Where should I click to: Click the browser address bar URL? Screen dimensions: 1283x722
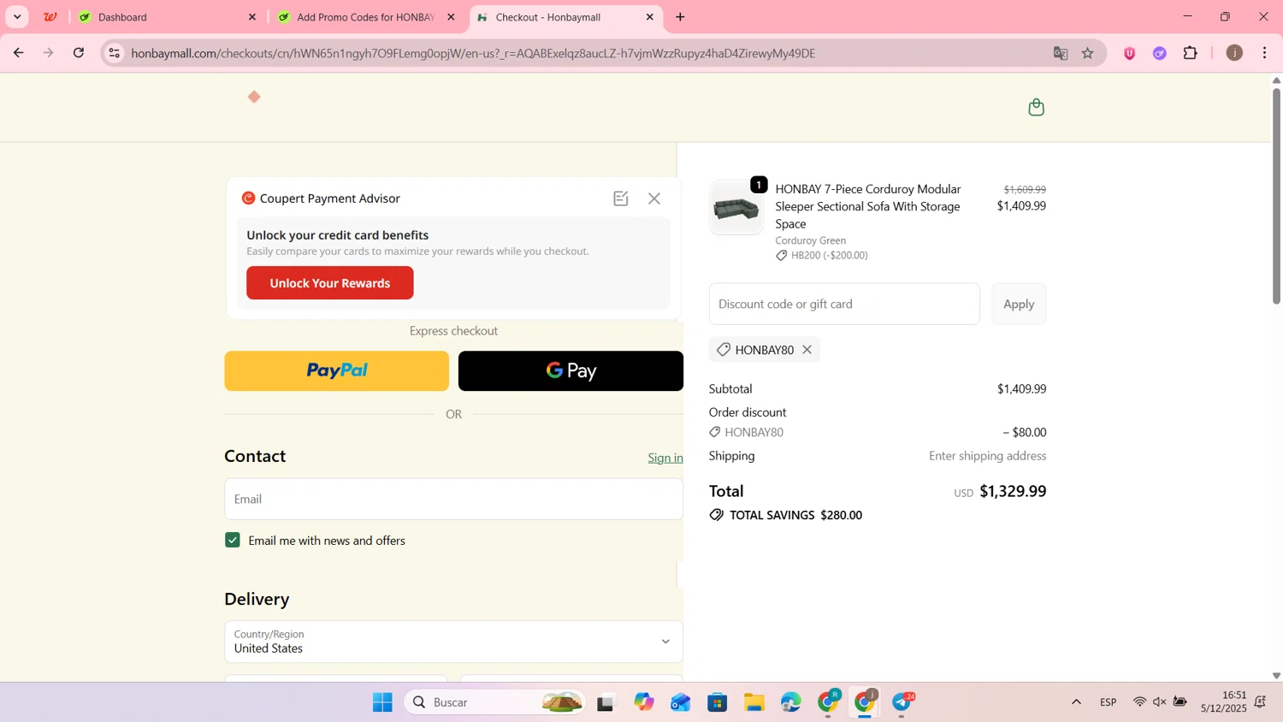click(473, 53)
